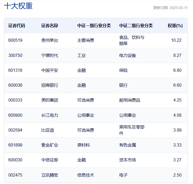Select stock code 002594

click(15, 130)
